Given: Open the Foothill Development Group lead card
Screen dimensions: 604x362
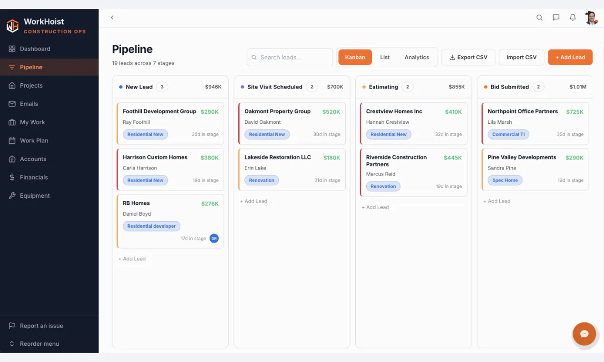Looking at the screenshot, I should [x=170, y=123].
